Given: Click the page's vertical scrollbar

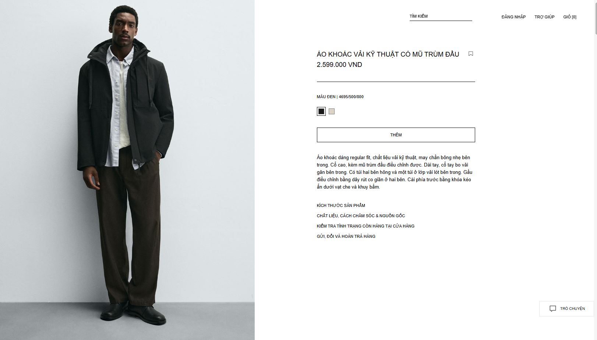Looking at the screenshot, I should 596,170.
